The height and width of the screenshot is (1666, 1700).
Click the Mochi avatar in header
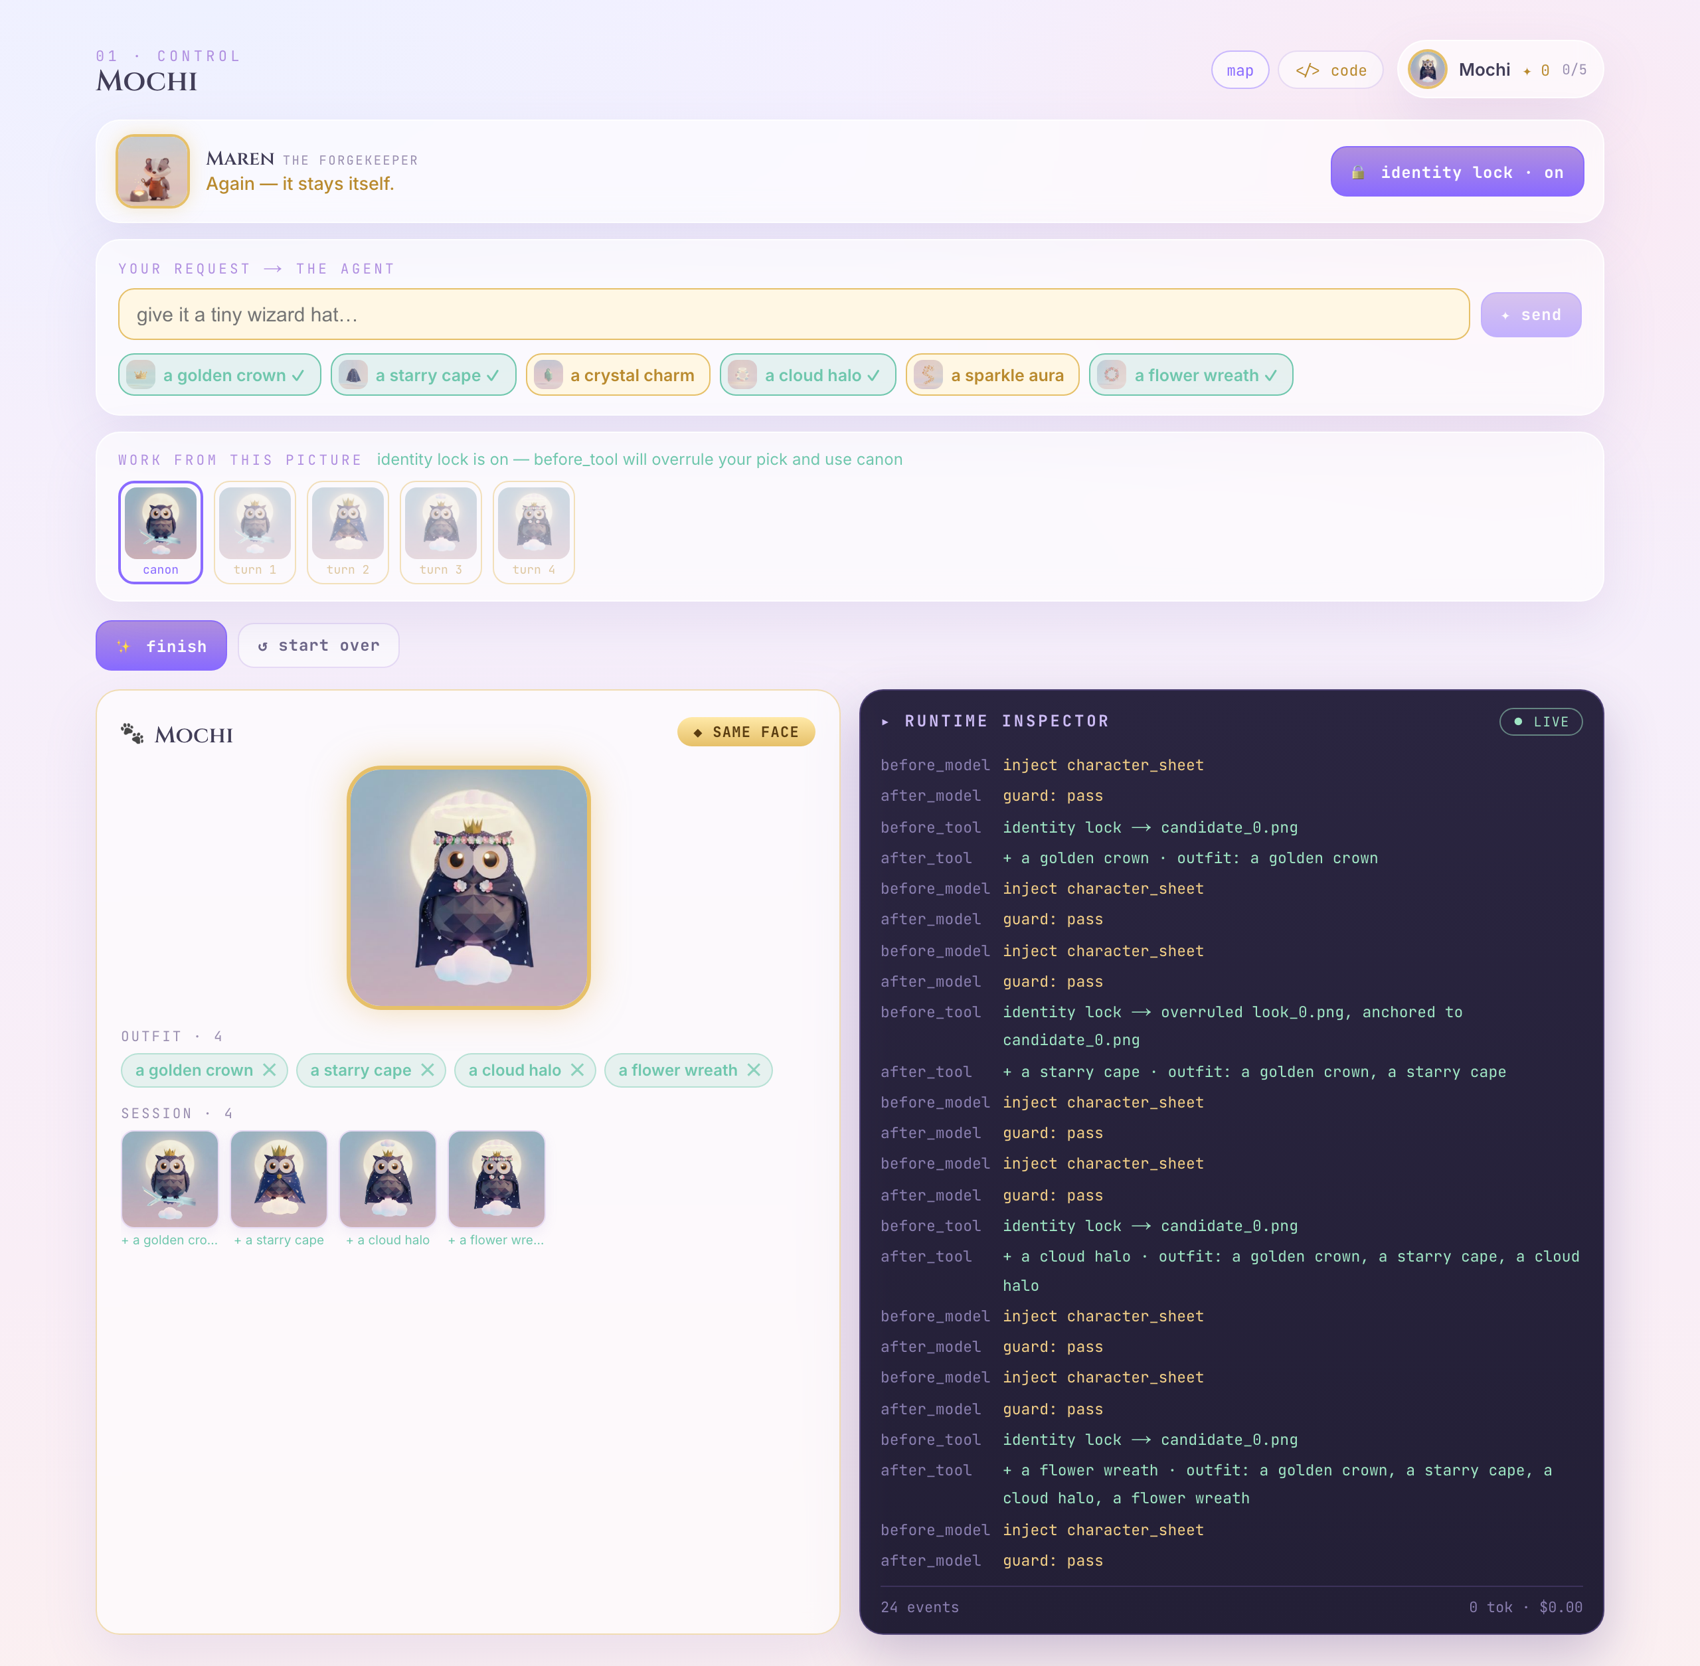coord(1427,69)
